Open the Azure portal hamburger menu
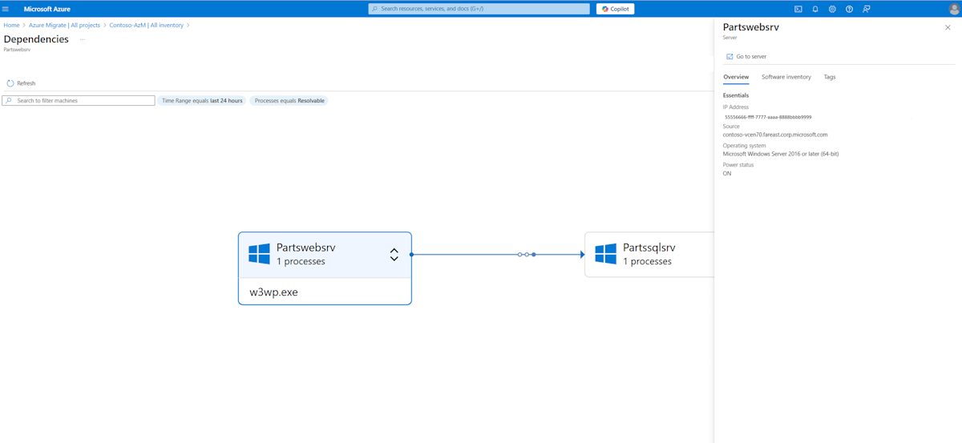Image resolution: width=962 pixels, height=443 pixels. (6, 9)
